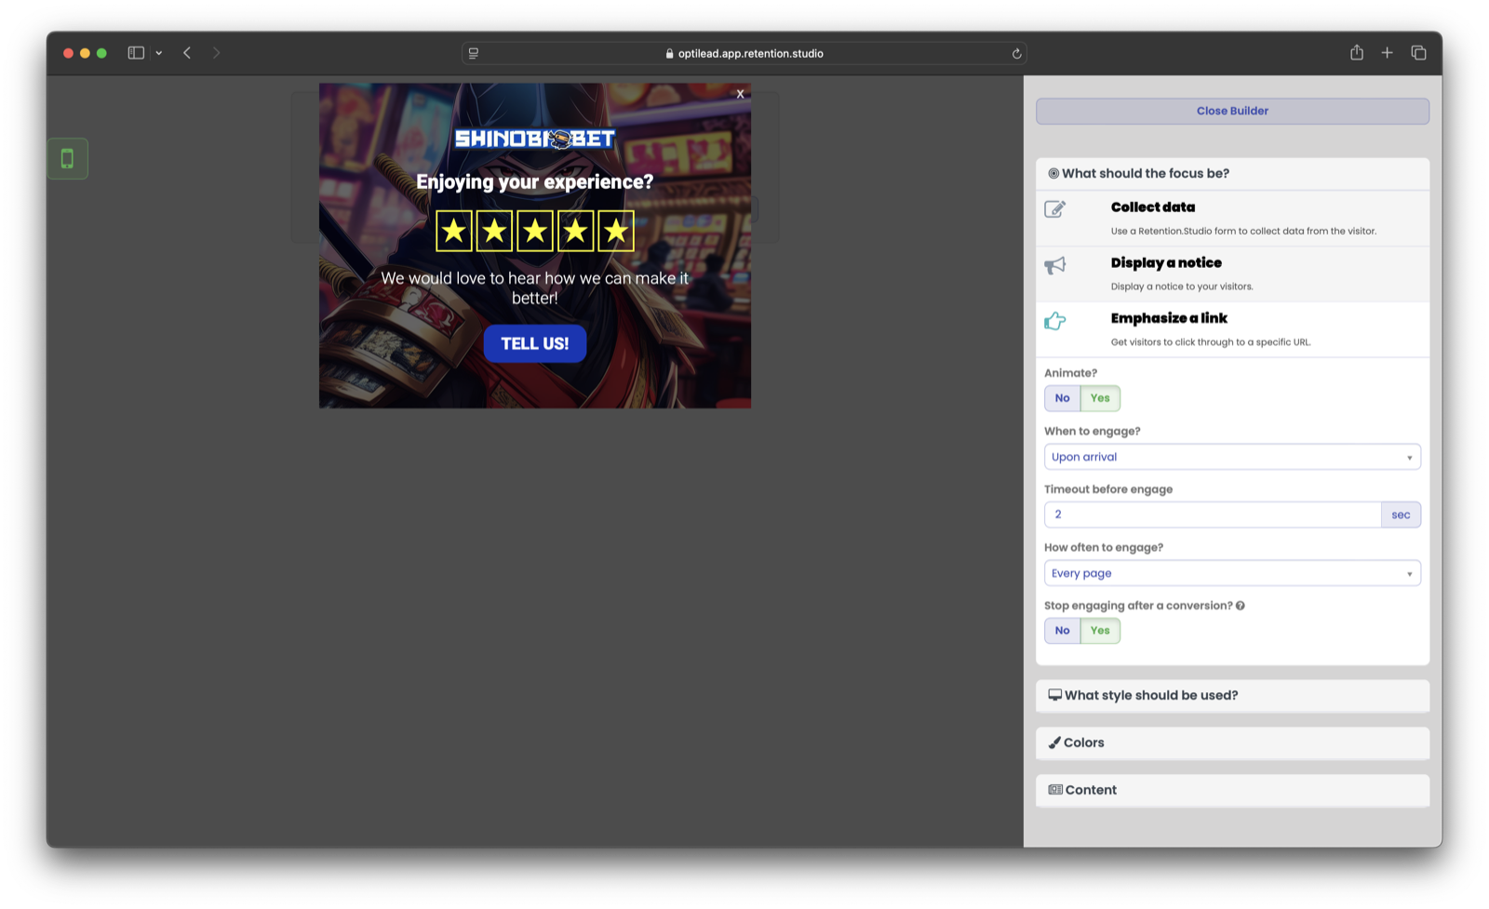
Task: Click the Display a notice megaphone icon
Action: point(1054,266)
